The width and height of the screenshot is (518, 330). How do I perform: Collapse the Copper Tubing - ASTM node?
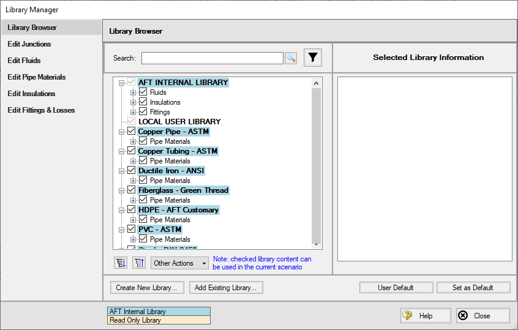coord(122,152)
